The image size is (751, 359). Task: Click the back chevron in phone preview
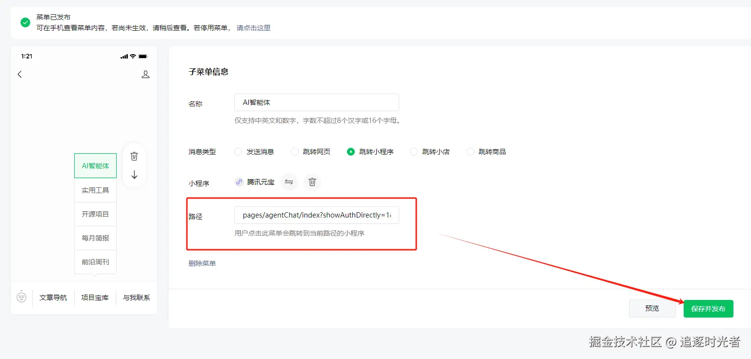tap(20, 74)
